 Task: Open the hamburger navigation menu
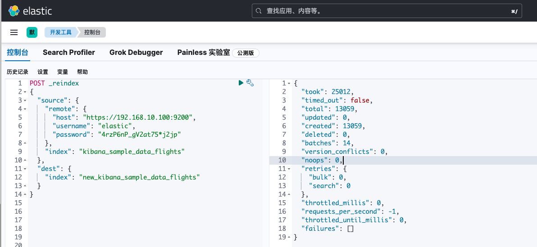[14, 32]
